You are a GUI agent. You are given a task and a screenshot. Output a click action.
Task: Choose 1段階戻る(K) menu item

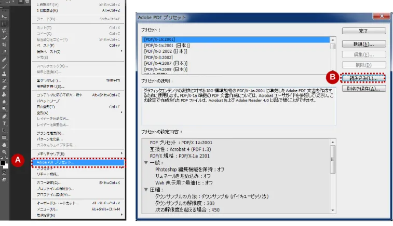(x=78, y=10)
